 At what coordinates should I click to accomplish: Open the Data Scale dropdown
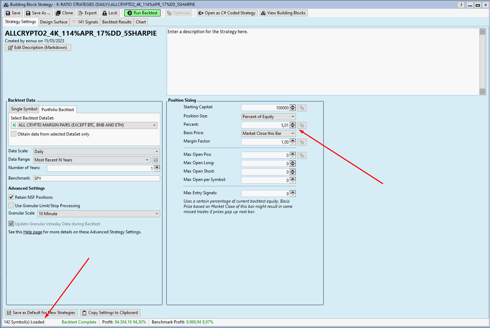coord(96,152)
